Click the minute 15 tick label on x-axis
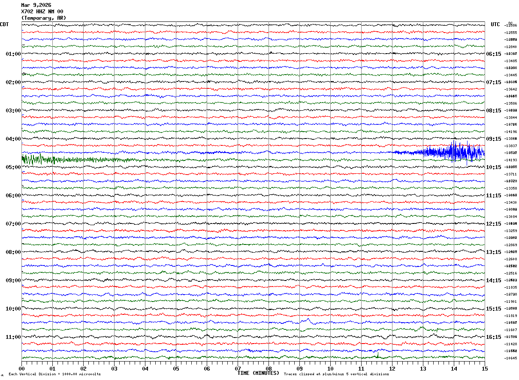The image size is (519, 380). [484, 368]
